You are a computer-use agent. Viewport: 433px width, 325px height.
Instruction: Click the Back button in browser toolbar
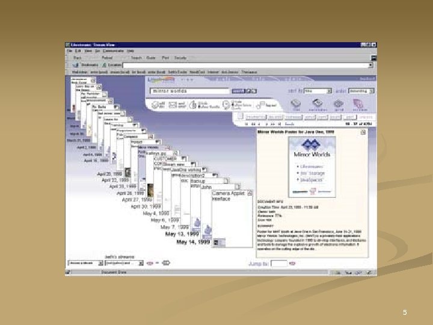point(78,58)
